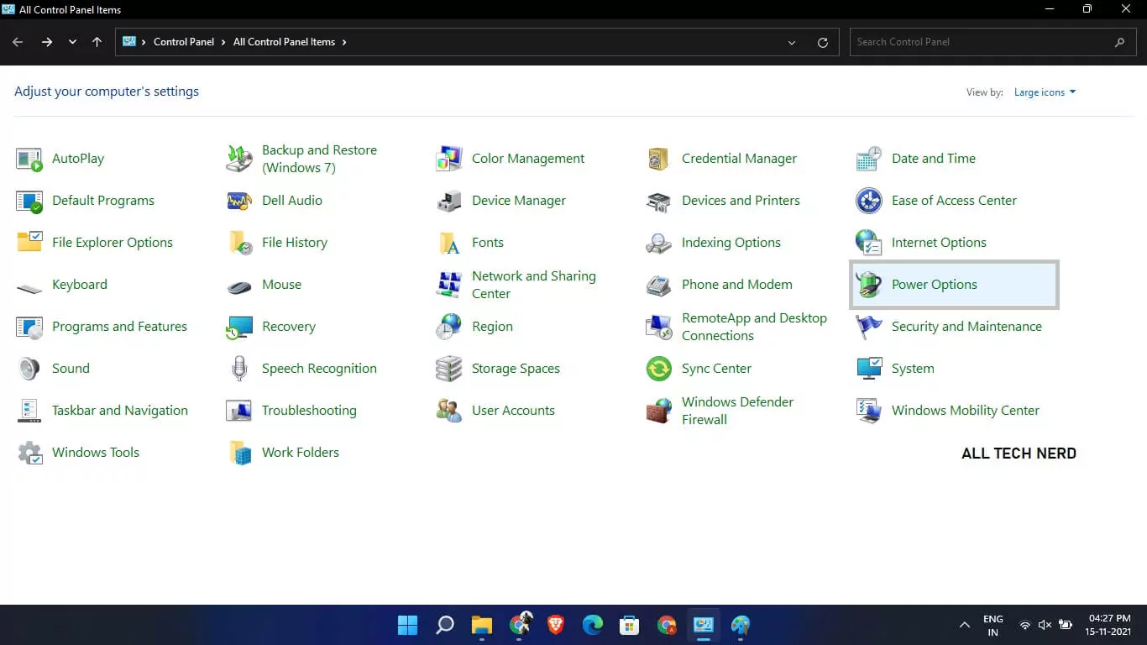The height and width of the screenshot is (645, 1147).
Task: Click the Internet Options icon
Action: click(x=869, y=243)
